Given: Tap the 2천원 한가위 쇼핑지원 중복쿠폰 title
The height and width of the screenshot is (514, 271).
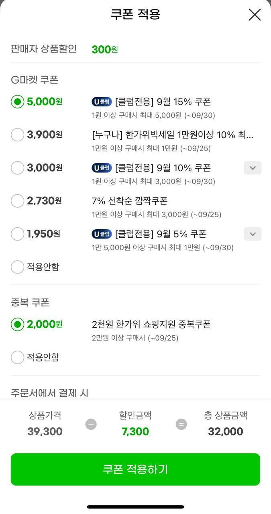Looking at the screenshot, I should tap(151, 324).
